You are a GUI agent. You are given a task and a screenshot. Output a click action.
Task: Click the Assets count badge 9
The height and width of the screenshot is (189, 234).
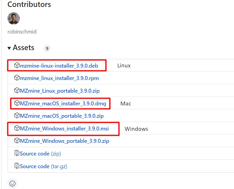[47, 49]
